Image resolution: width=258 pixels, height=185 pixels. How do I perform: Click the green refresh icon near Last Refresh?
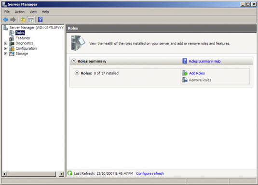[70, 173]
